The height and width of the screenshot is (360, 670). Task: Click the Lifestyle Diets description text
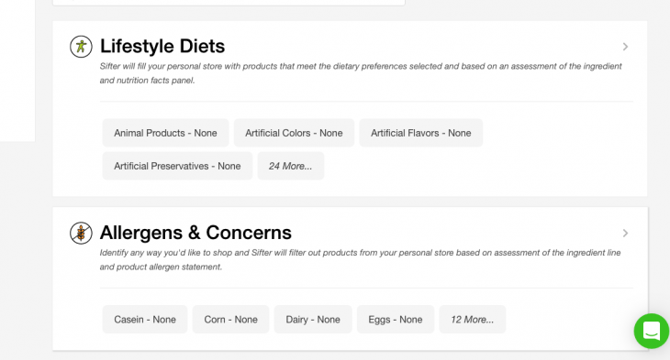361,73
